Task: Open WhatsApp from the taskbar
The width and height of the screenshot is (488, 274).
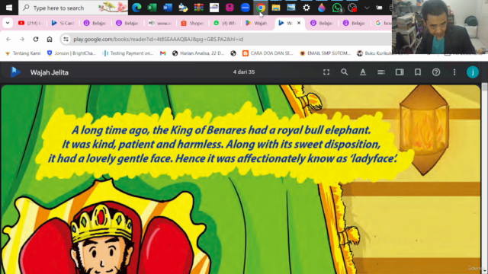Action: click(x=337, y=8)
